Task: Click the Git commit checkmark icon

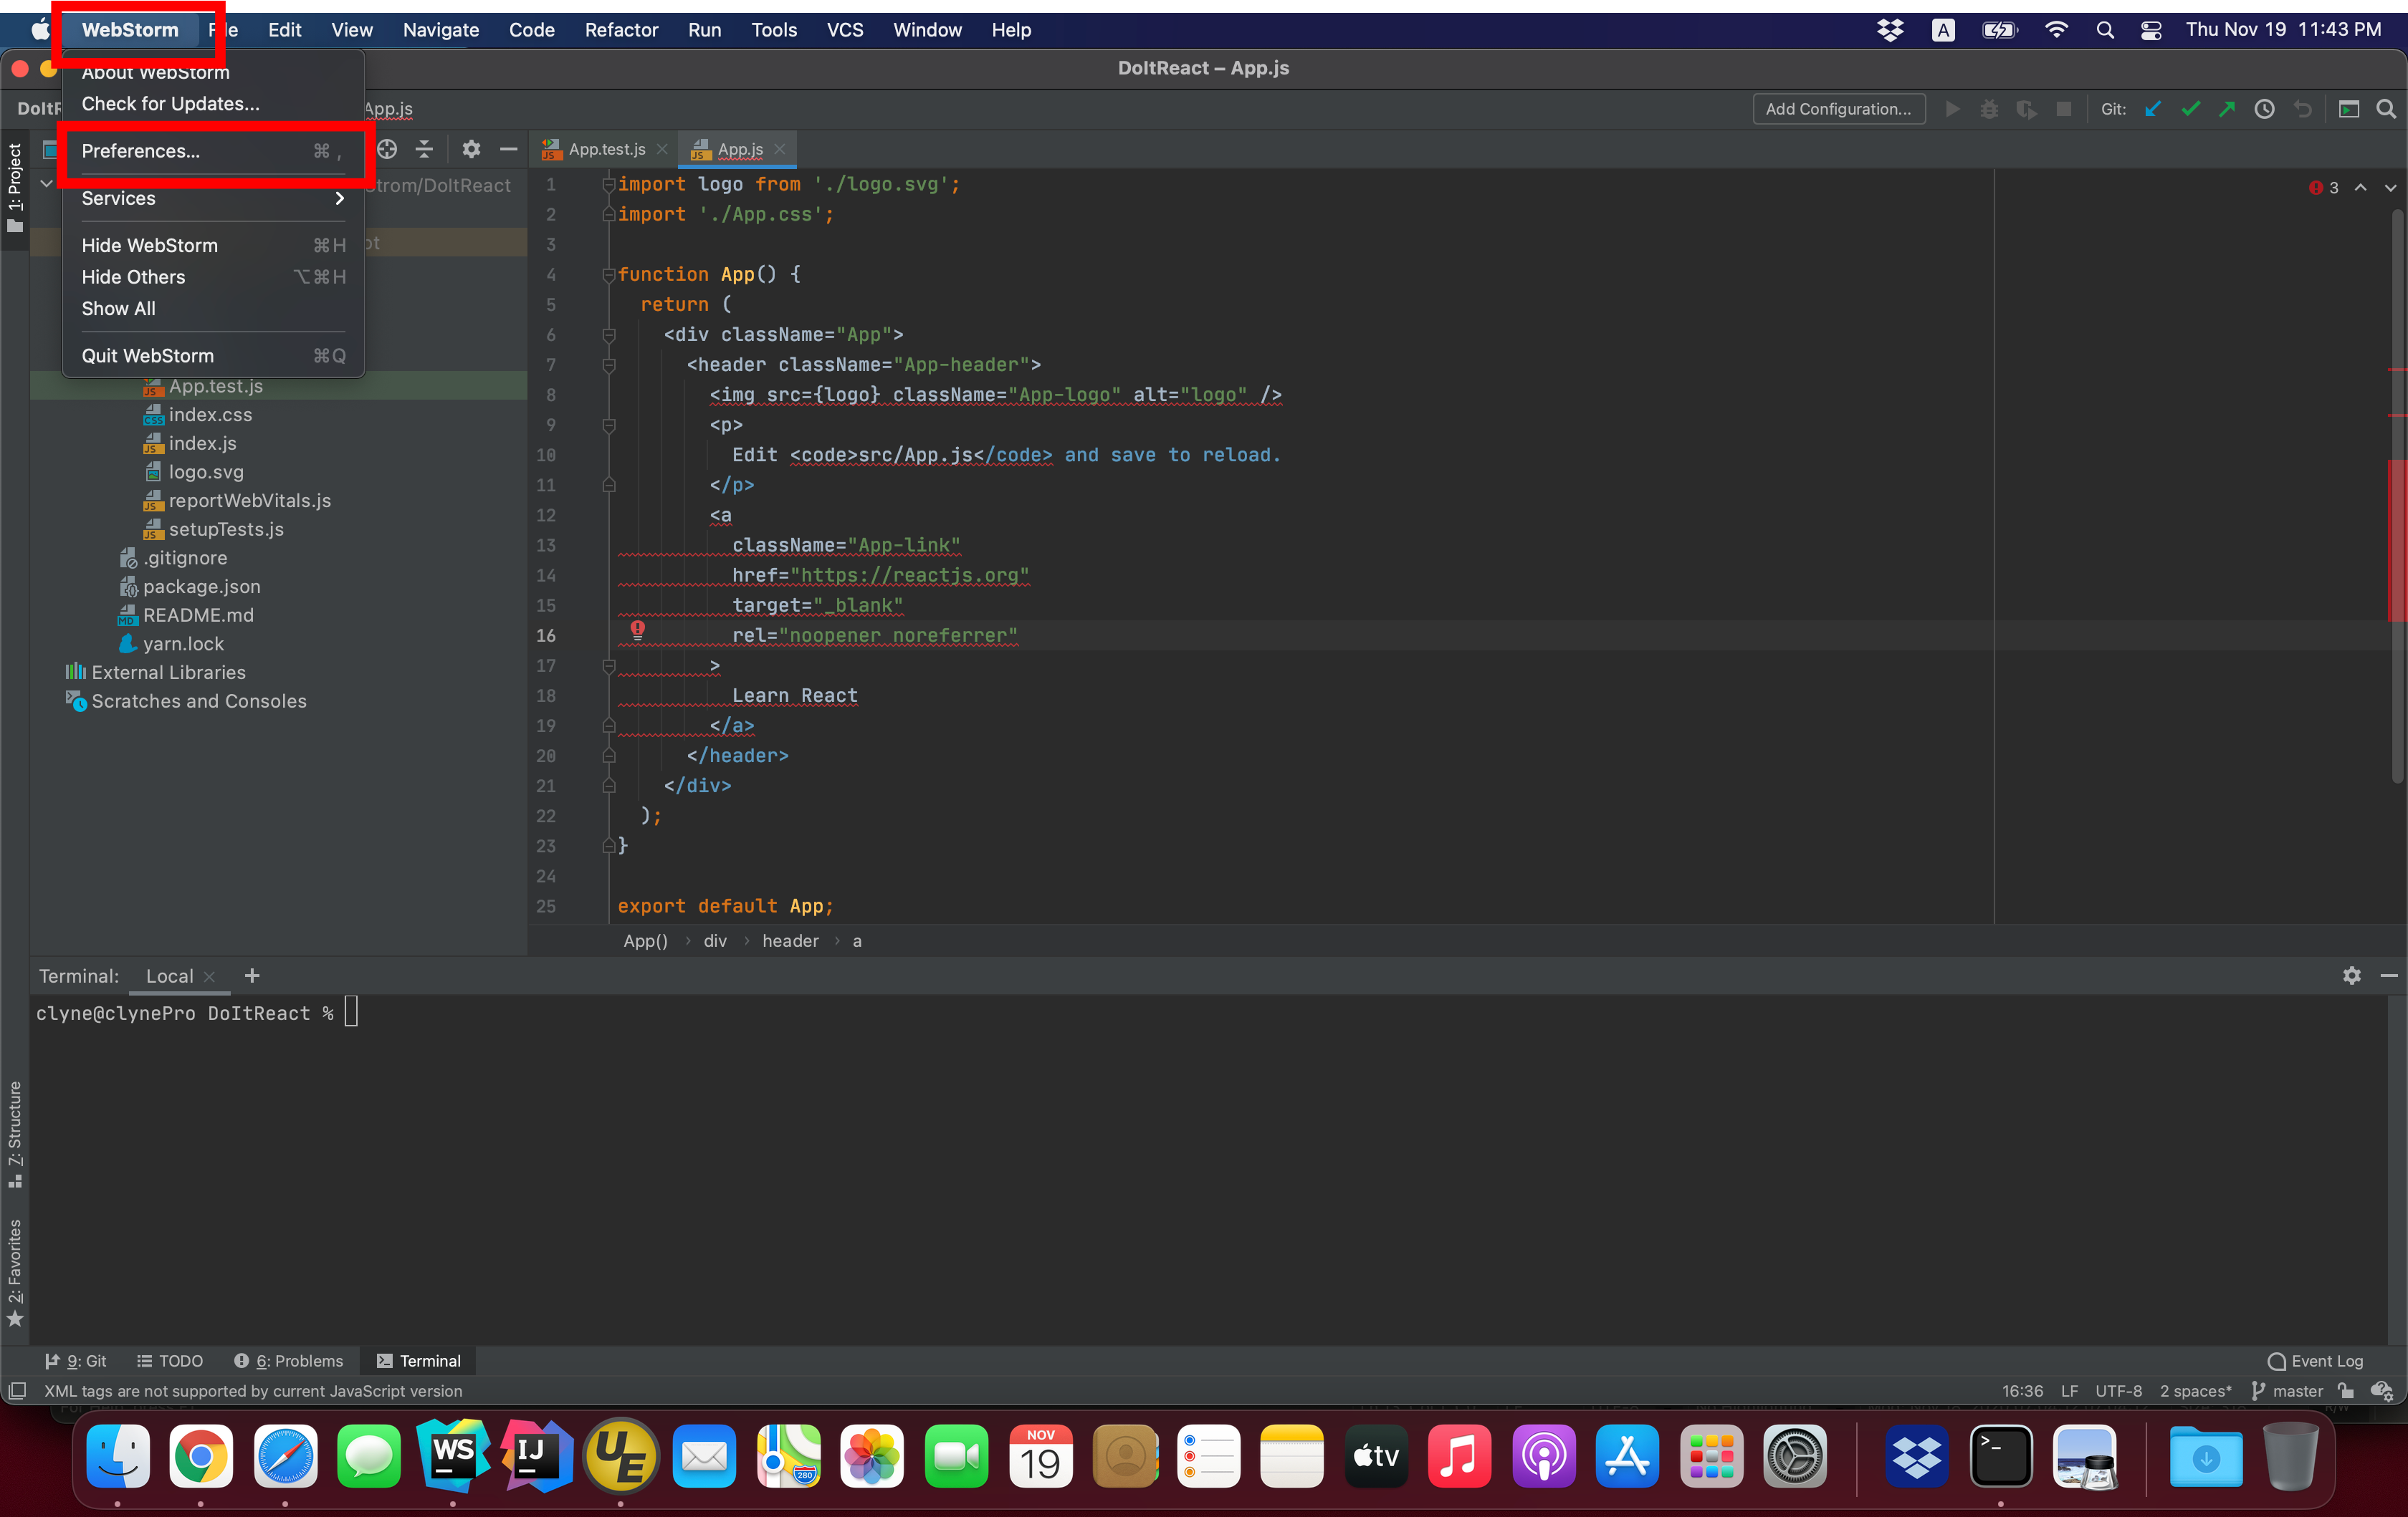Action: pos(2191,109)
